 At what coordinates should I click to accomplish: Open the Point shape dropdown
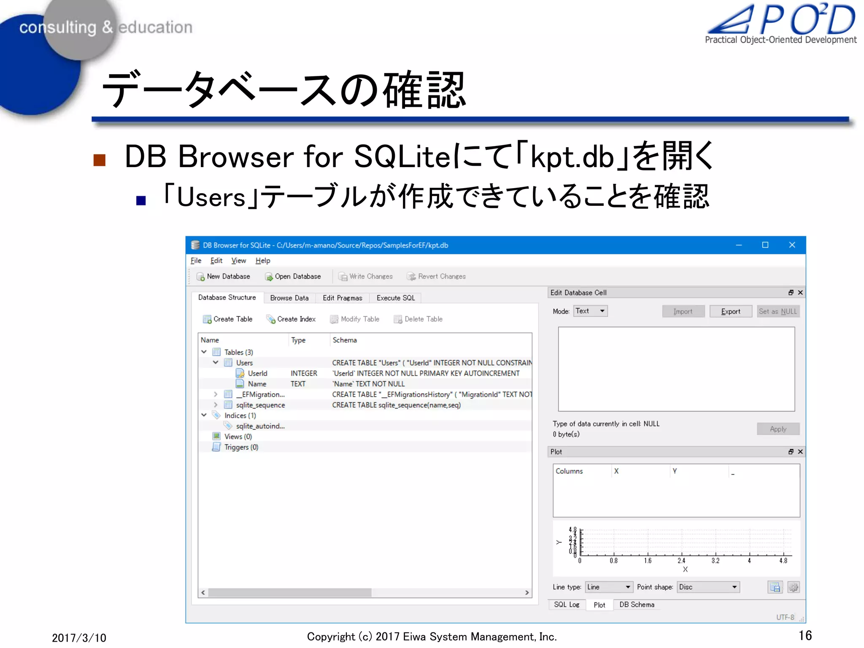click(x=708, y=587)
